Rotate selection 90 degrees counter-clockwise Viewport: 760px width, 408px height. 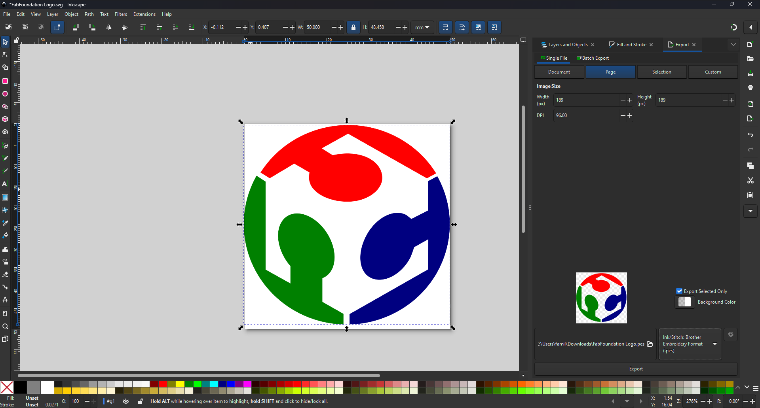[x=76, y=27]
